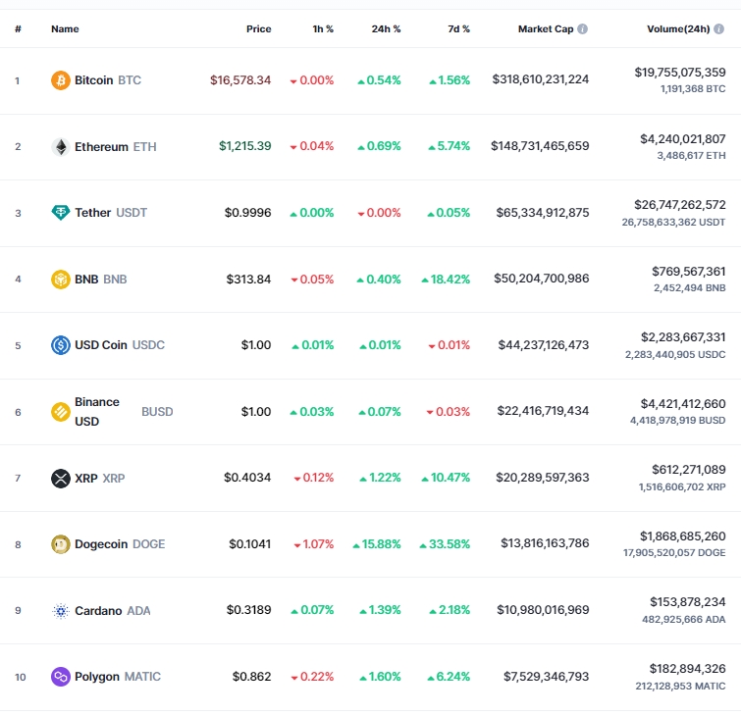741x714 pixels.
Task: Click the BNB logo icon
Action: [x=61, y=280]
